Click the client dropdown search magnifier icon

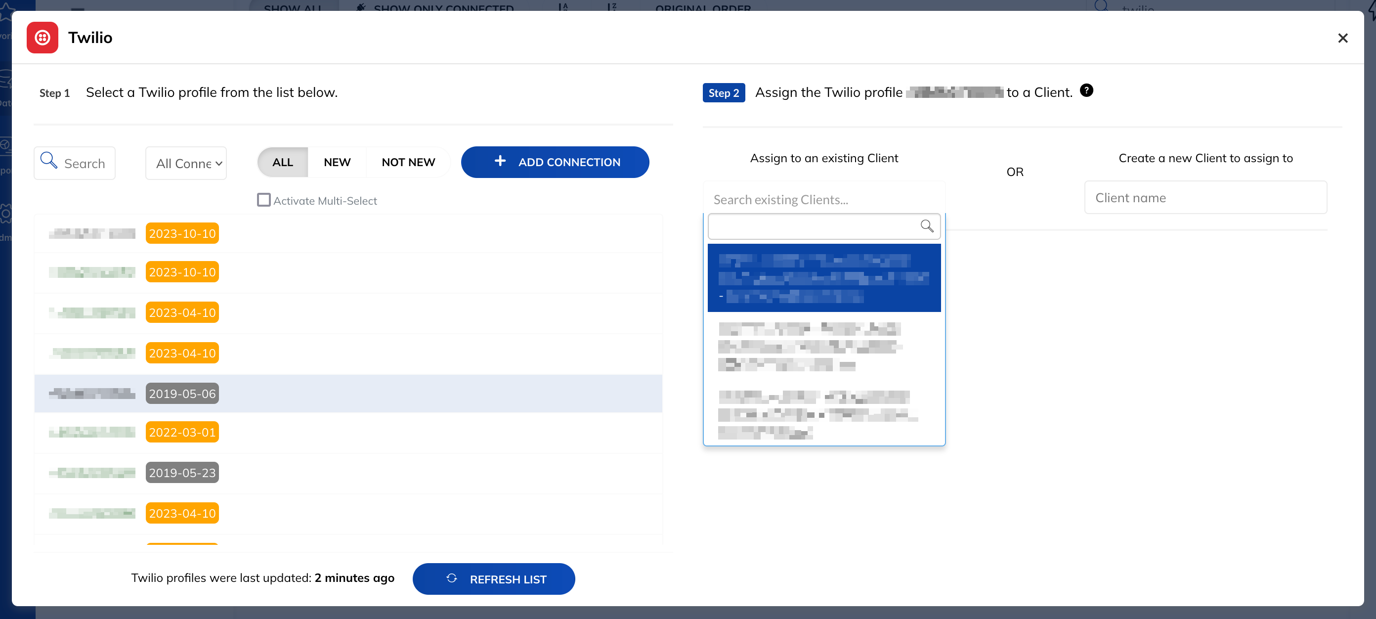click(x=927, y=226)
